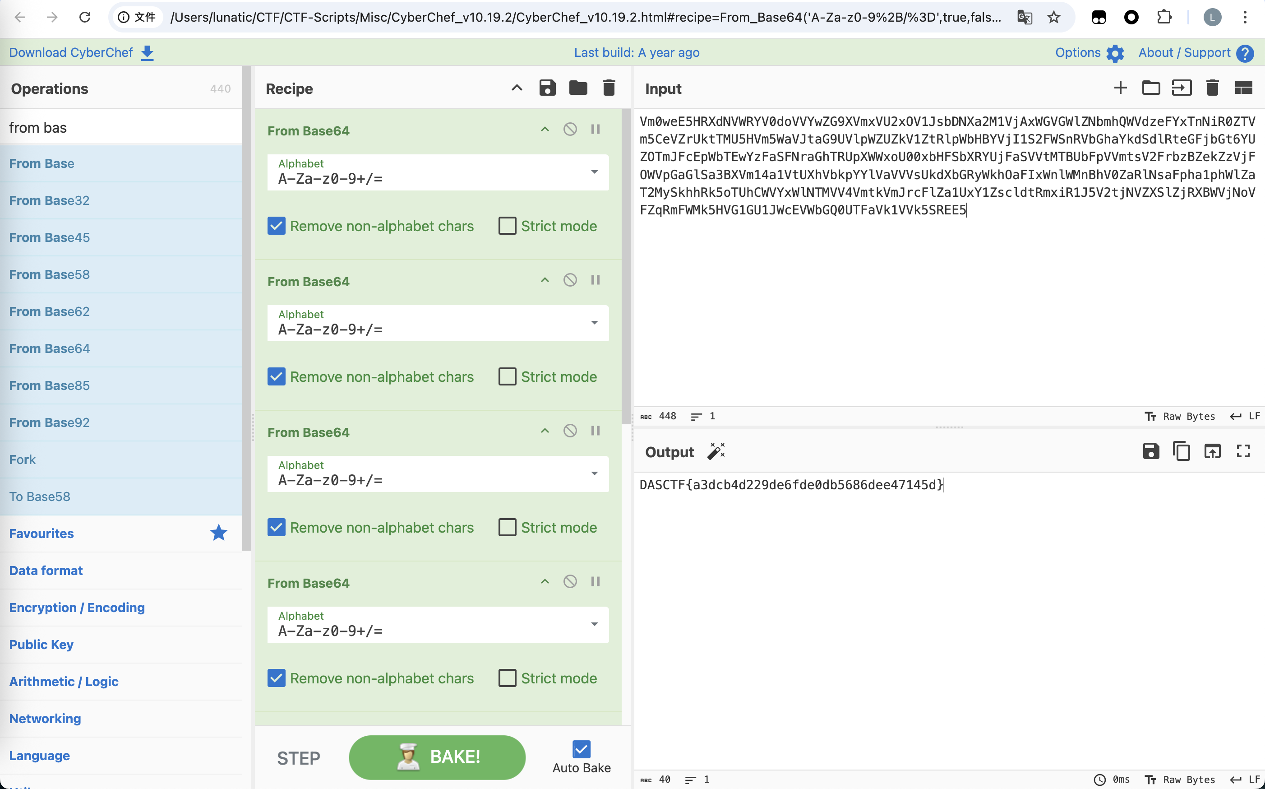The width and height of the screenshot is (1265, 789).
Task: Open Chrome three-dot menu
Action: click(x=1245, y=17)
